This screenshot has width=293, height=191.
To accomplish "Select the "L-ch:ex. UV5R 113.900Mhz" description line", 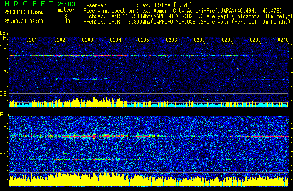I will [x=188, y=16].
